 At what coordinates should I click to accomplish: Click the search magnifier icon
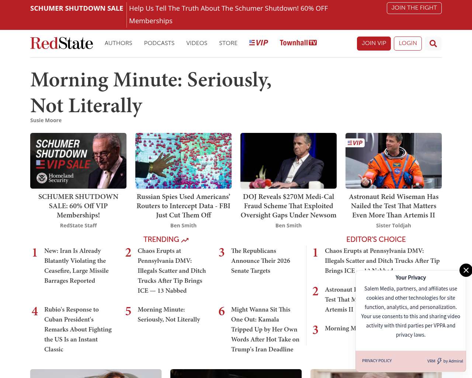433,44
